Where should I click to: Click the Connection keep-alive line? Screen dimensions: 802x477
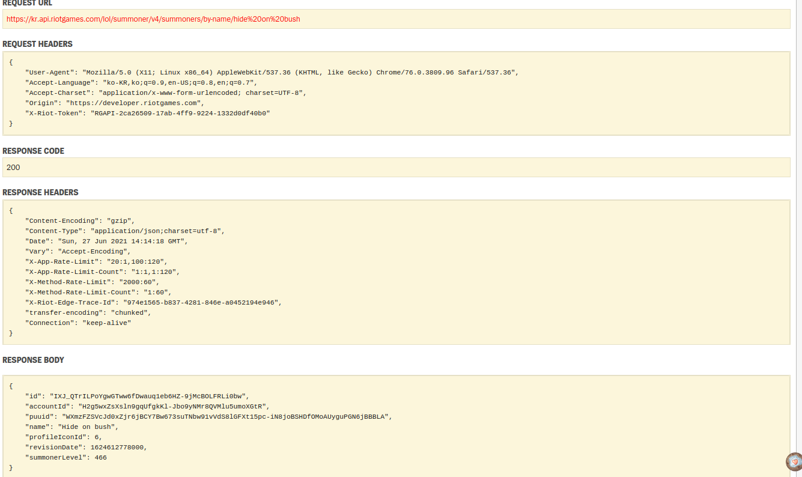pos(78,323)
